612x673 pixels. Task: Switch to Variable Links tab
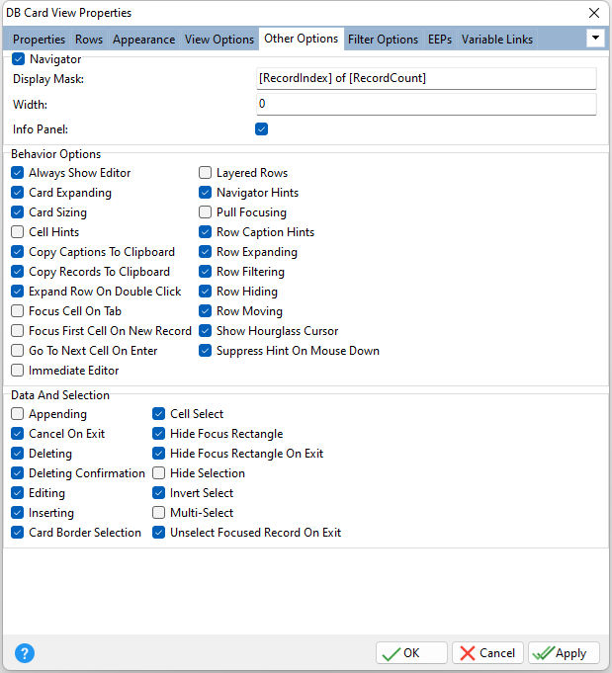tap(497, 40)
